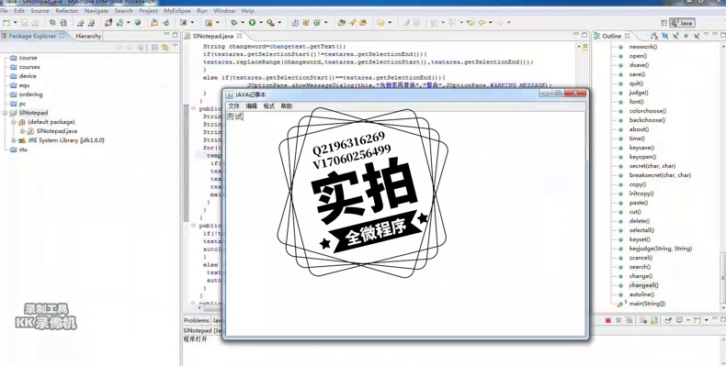Click the New Java Class icon

[x=317, y=22]
